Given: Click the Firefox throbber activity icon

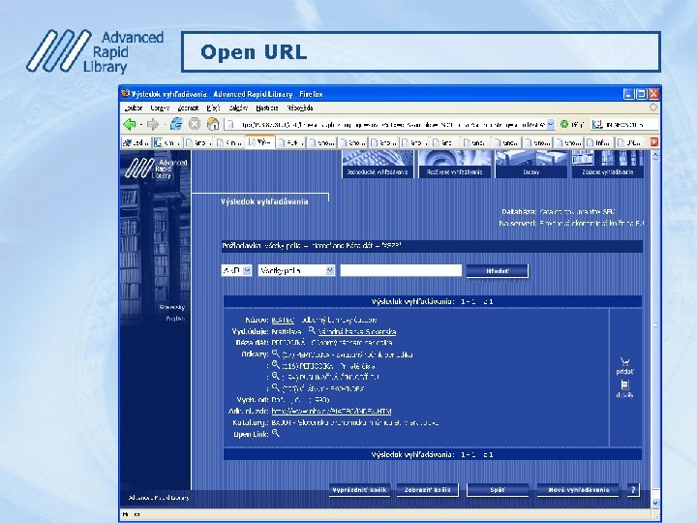Looking at the screenshot, I should point(653,108).
